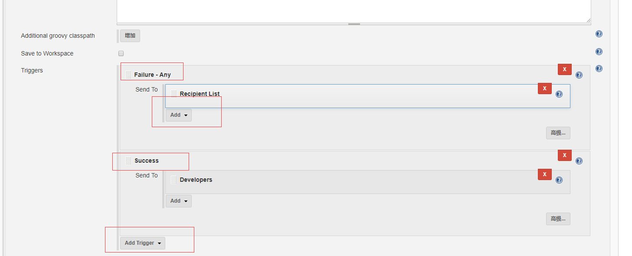Expand the Add Trigger dropdown
This screenshot has width=632, height=256.
pos(142,243)
